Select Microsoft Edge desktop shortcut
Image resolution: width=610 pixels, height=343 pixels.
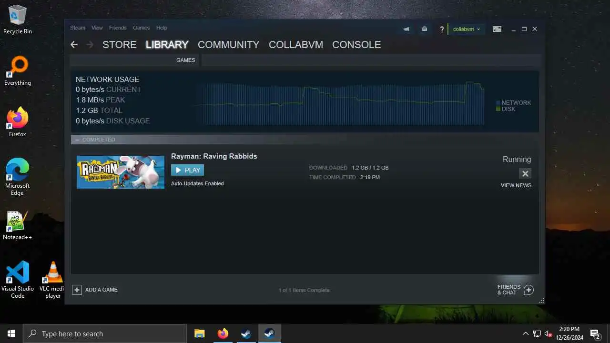(18, 177)
